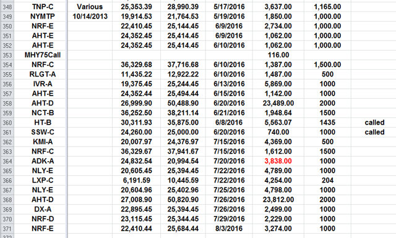Screen dimensions: 396x238
Task: Select row header 371
Action: [7, 229]
